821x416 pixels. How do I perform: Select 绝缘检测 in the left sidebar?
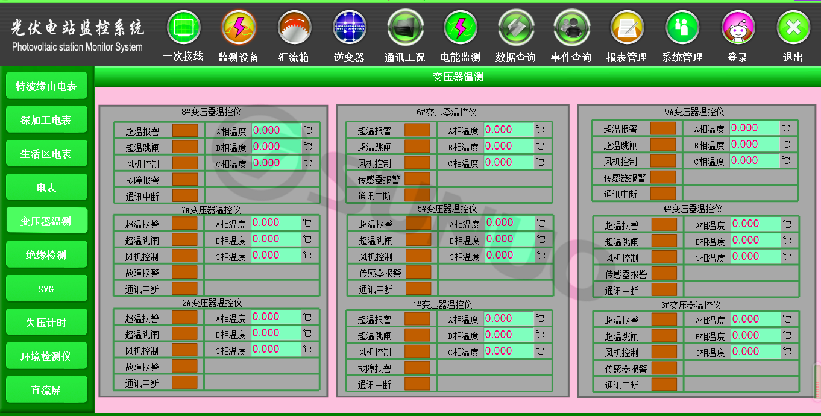click(46, 255)
